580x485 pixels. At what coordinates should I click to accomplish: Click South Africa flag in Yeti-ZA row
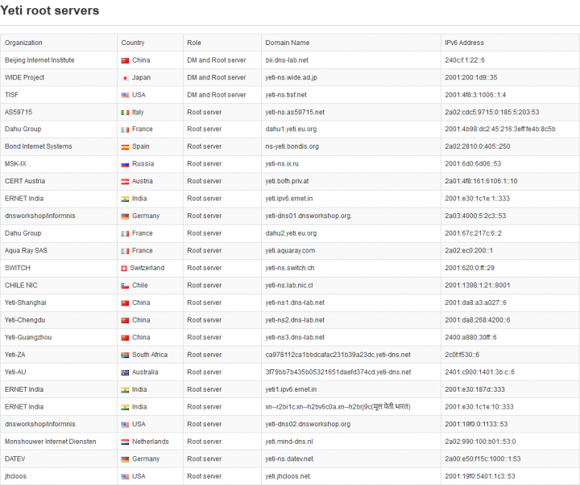tap(125, 356)
